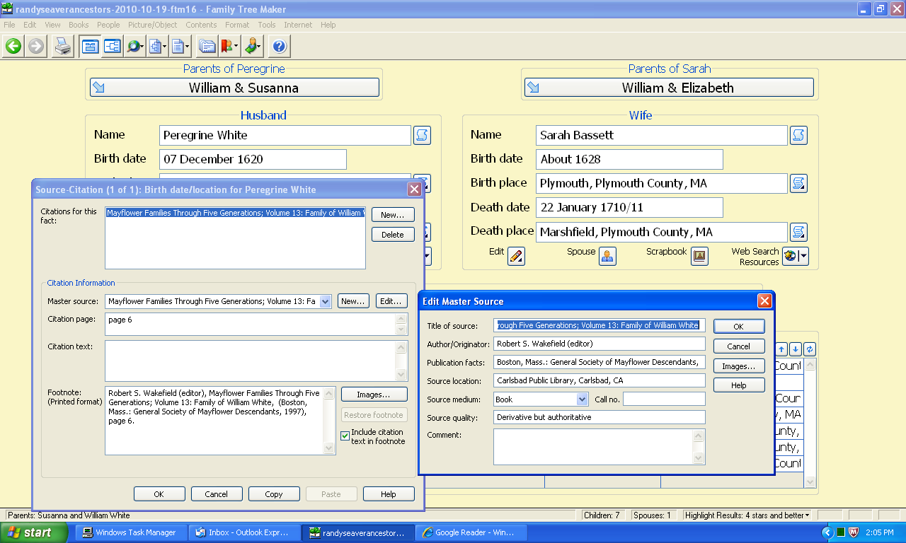Expand the Source medium Book dropdown
The image size is (906, 543).
pos(582,399)
